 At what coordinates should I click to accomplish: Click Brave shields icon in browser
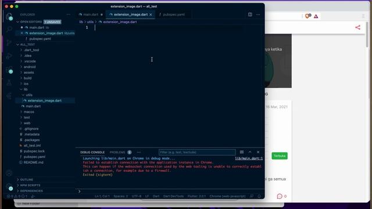pos(308,16)
